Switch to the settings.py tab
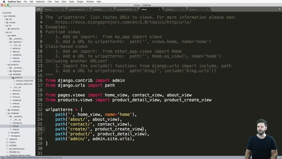 click(102, 9)
